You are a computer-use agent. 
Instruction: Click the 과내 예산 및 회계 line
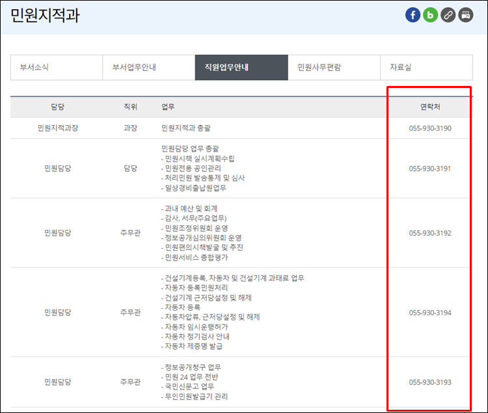click(x=189, y=208)
